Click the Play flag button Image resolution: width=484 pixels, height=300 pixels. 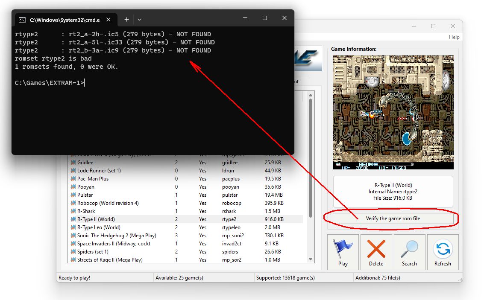click(343, 252)
